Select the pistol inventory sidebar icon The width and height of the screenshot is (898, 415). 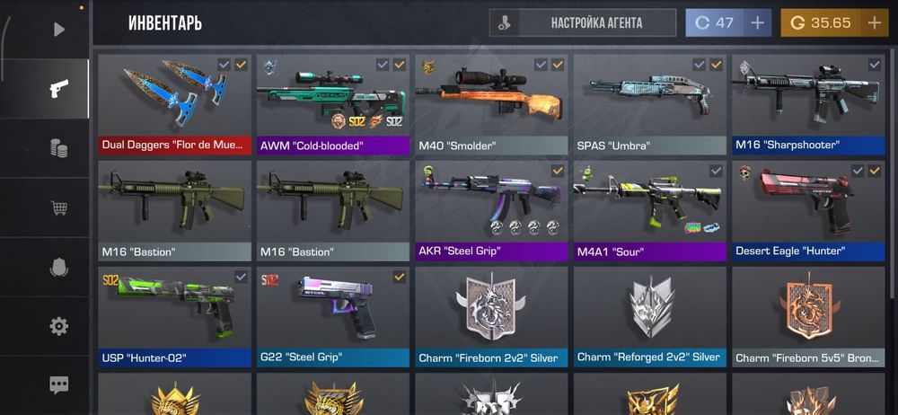58,89
